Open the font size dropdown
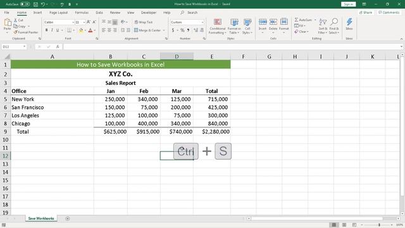This screenshot has width=405, height=228. click(x=84, y=23)
